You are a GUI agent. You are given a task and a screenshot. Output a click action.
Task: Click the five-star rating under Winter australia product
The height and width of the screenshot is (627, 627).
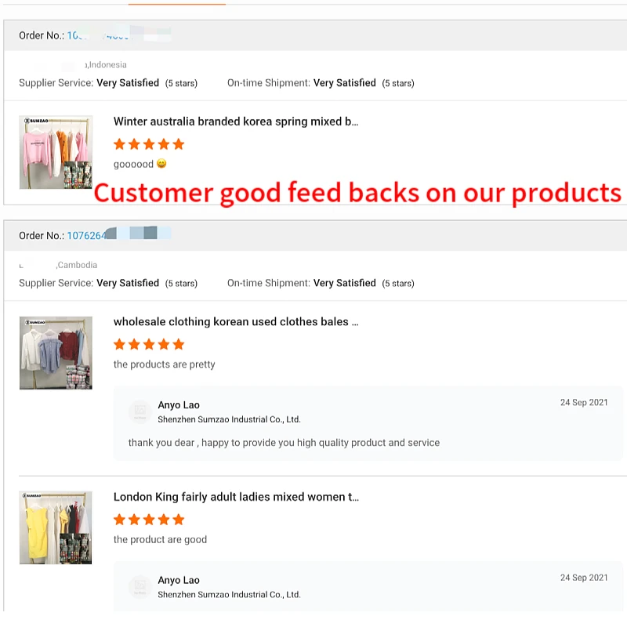pos(149,144)
